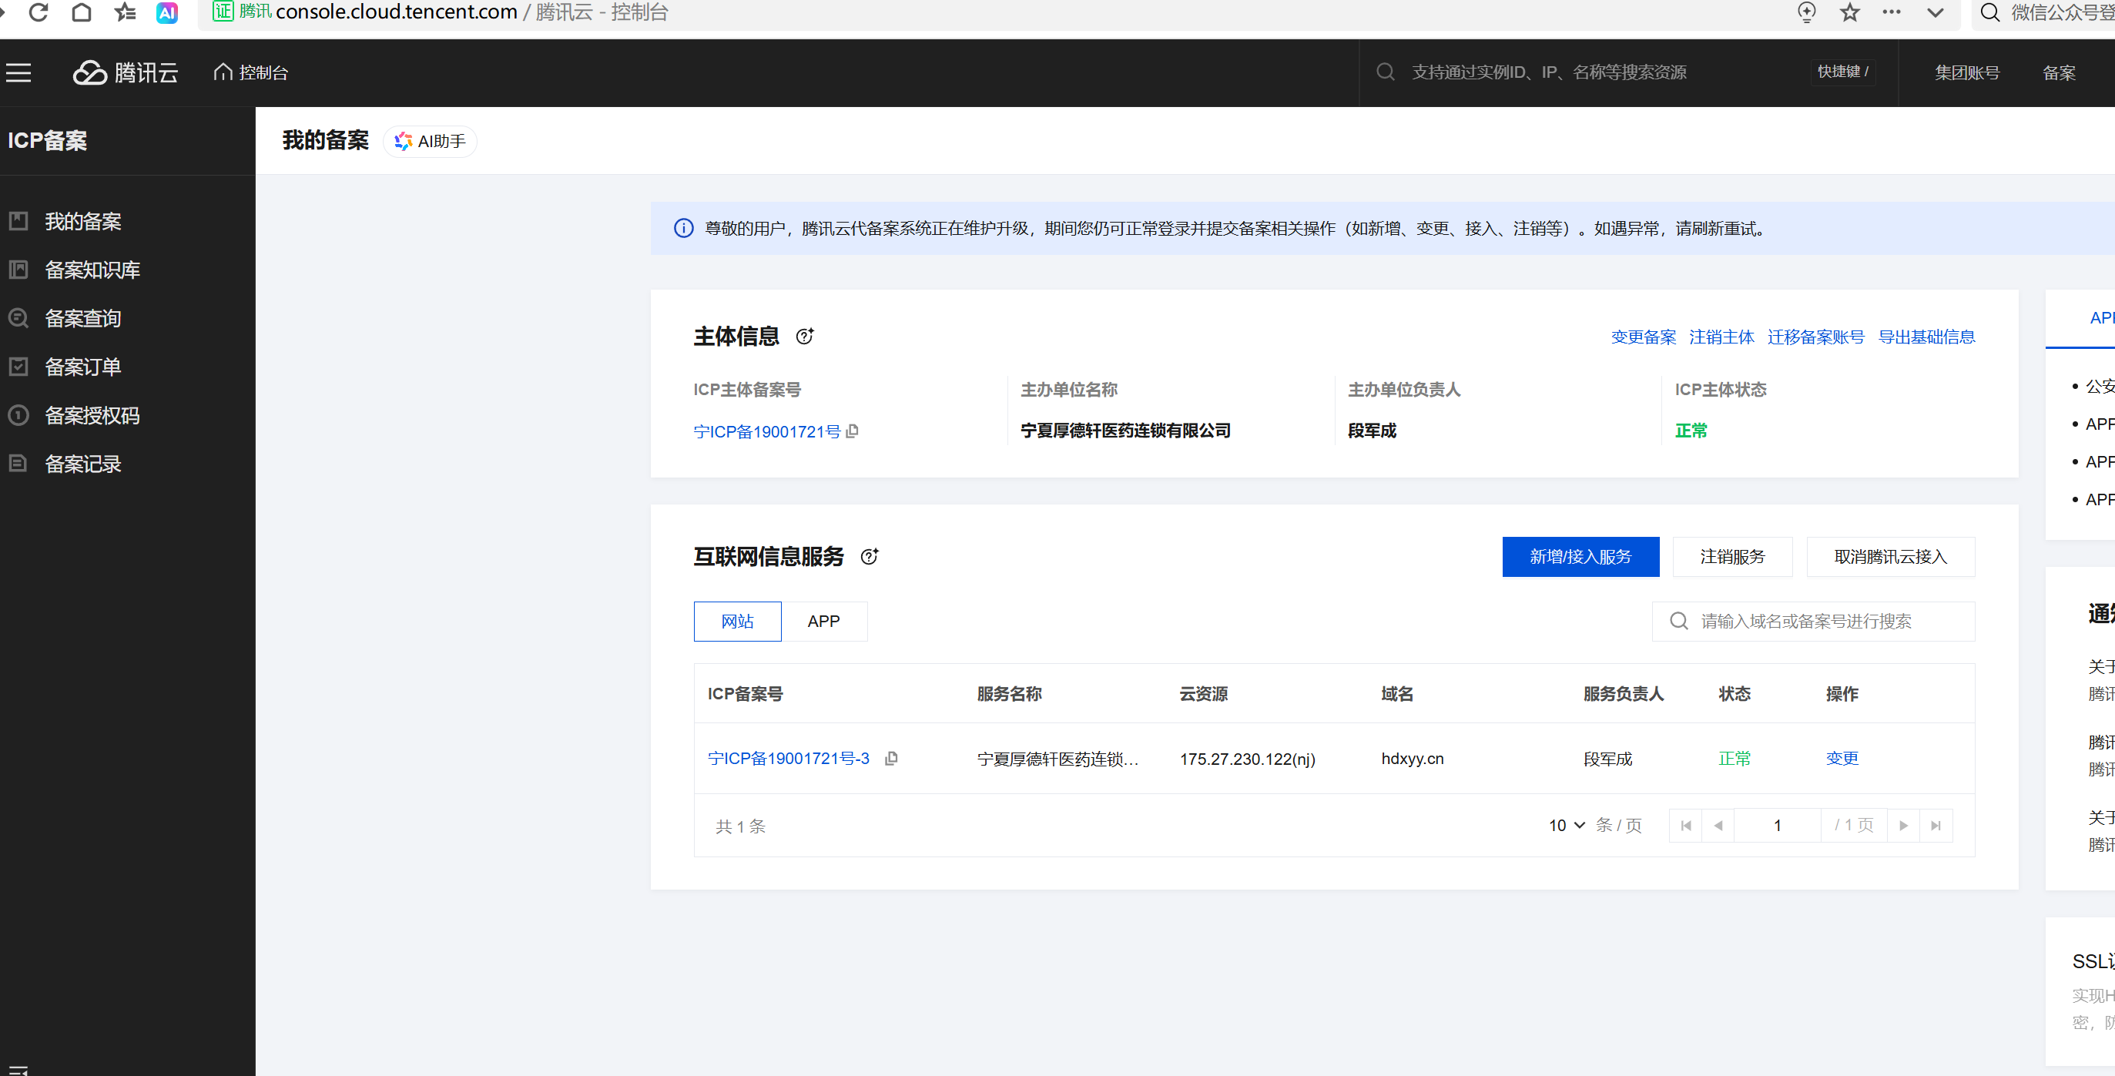
Task: Open the AI助手 assistant
Action: [431, 141]
